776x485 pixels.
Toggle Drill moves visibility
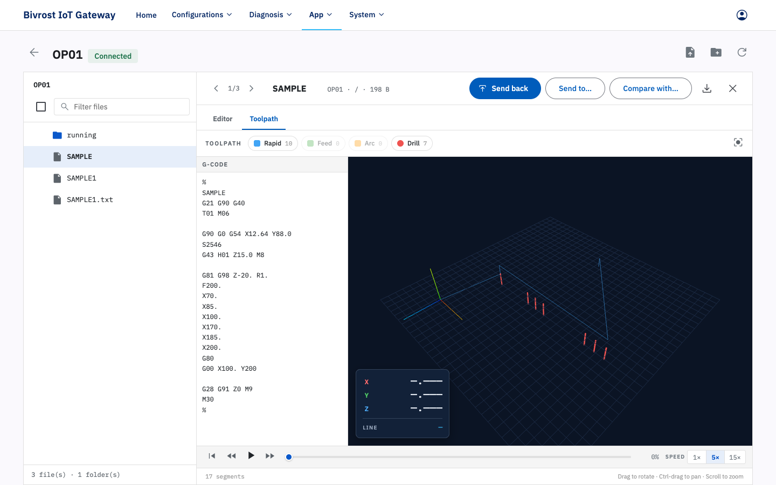412,143
